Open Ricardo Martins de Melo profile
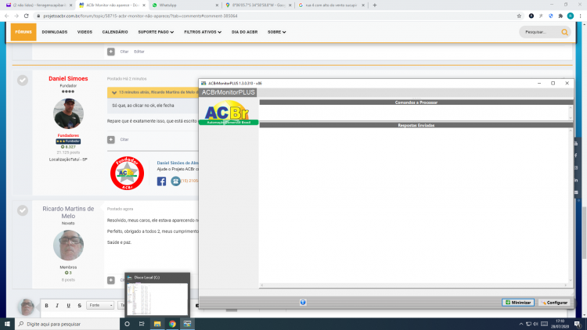The image size is (587, 330). pyautogui.click(x=68, y=212)
